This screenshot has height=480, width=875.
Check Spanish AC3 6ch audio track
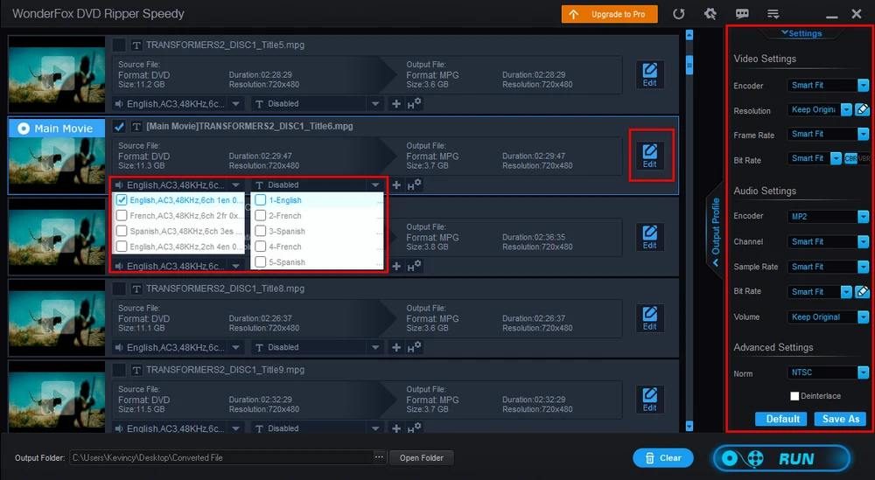[122, 232]
